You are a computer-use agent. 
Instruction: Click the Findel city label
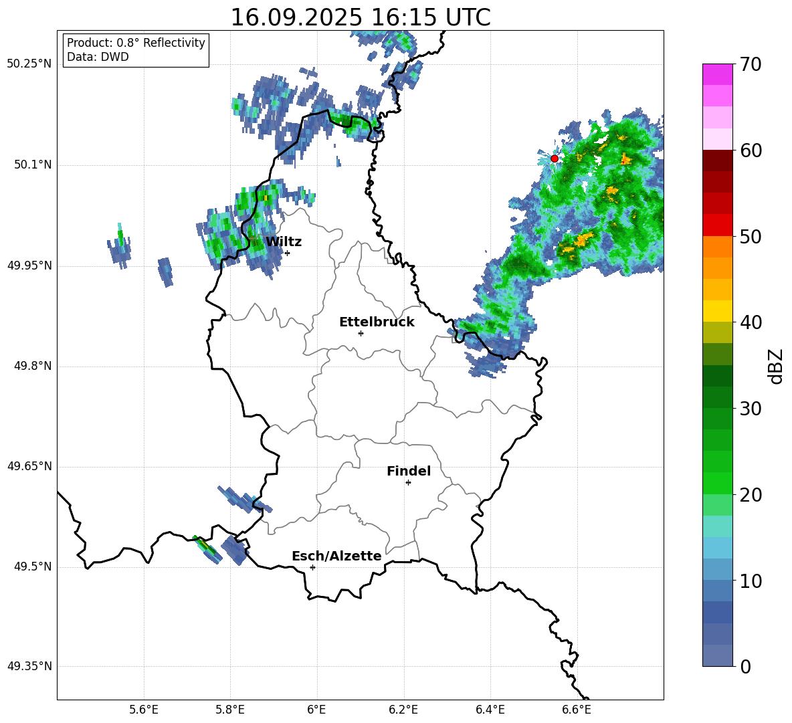tap(409, 471)
